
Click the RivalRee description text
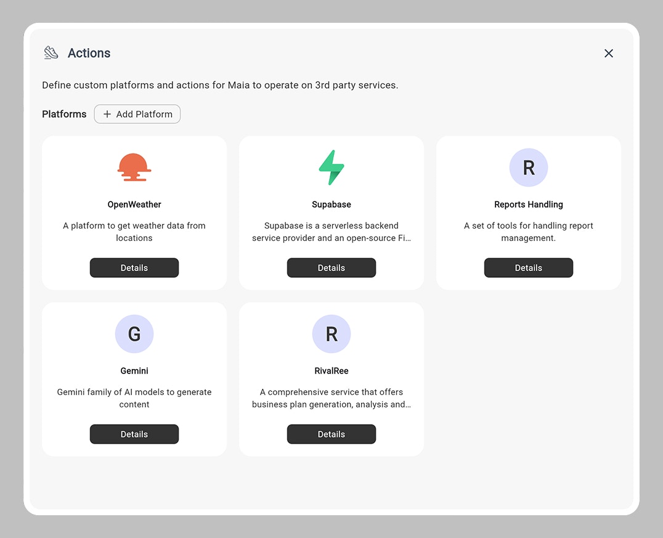click(x=331, y=398)
